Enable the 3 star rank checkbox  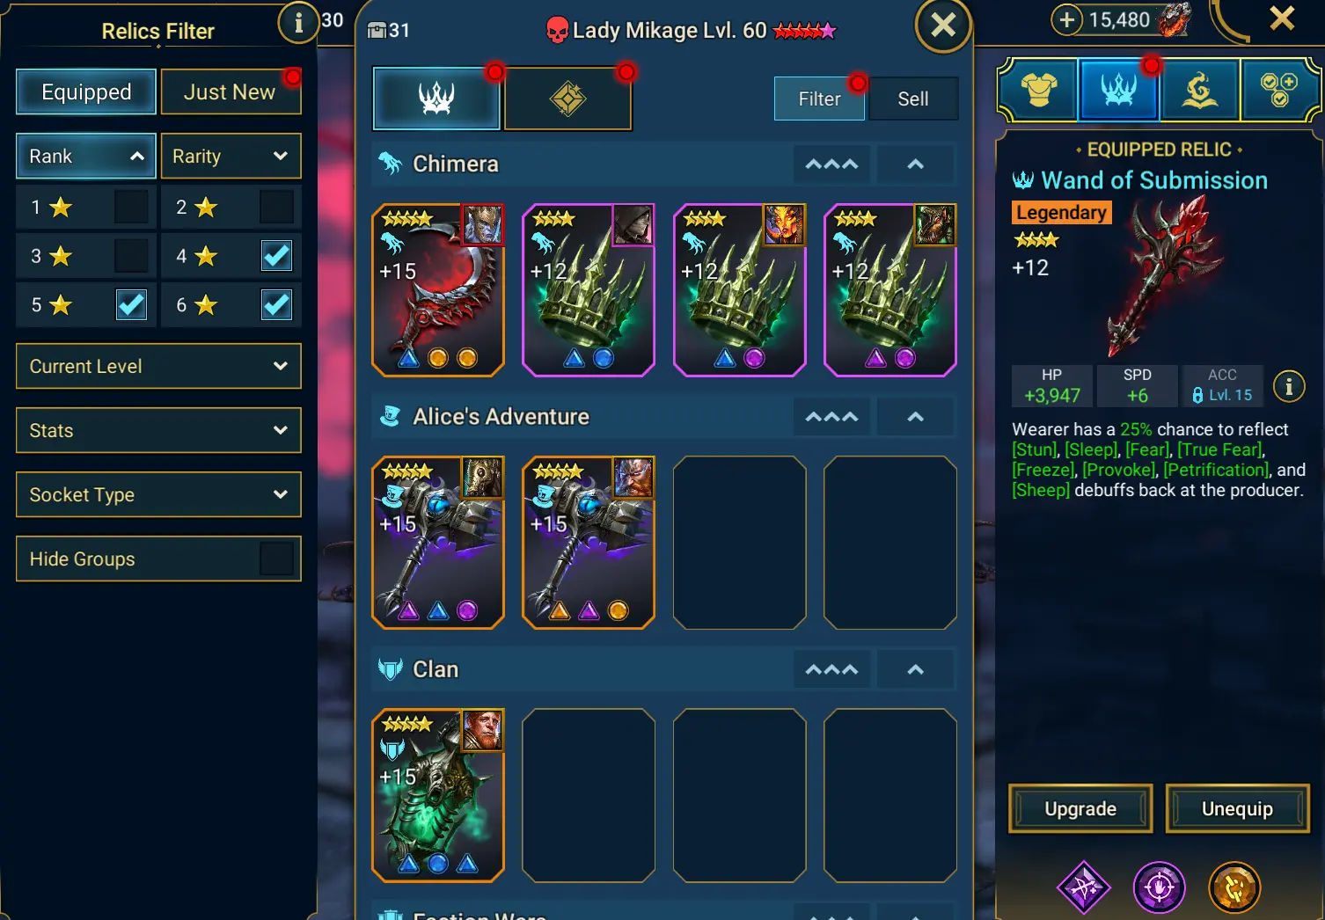(131, 256)
